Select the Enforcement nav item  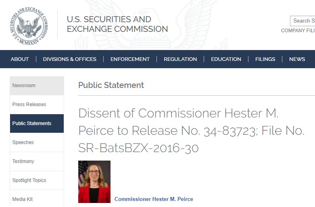point(130,59)
